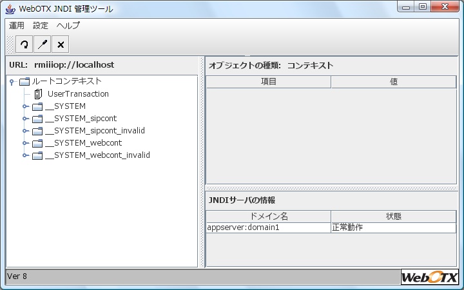464x290 pixels.
Task: Maximize the WebOTX JNDI window
Action: coord(423,7)
